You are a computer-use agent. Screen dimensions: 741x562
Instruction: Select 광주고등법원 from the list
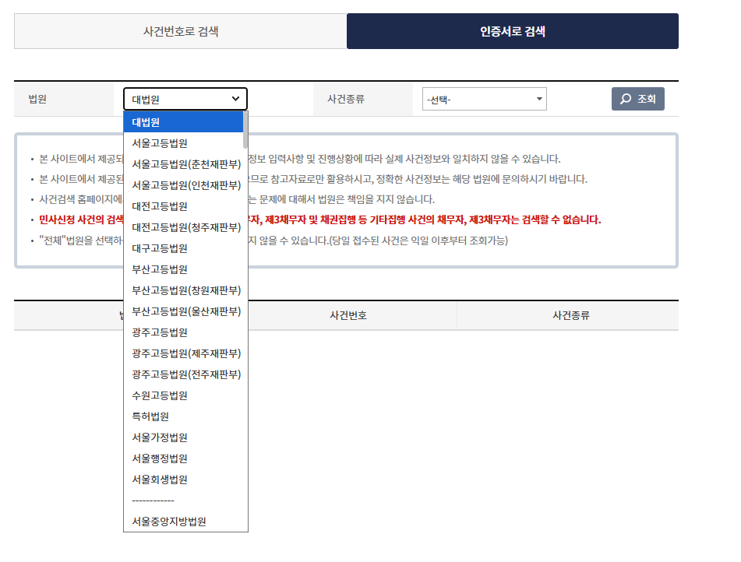(183, 332)
